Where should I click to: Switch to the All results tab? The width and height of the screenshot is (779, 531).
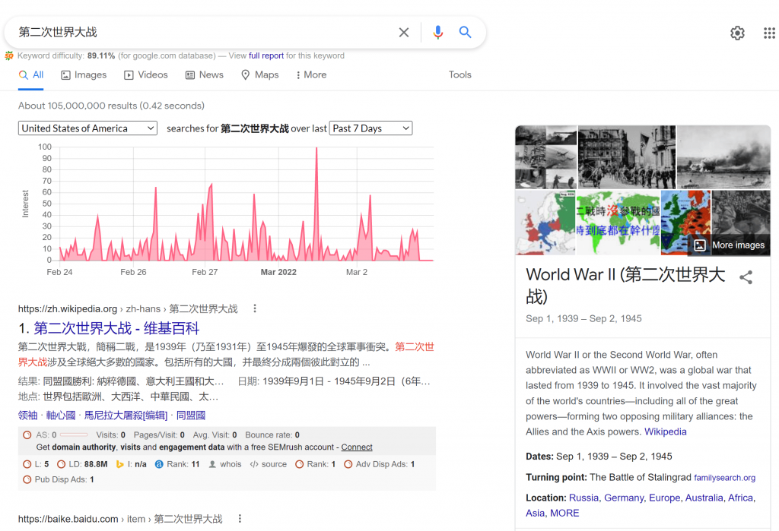(x=30, y=75)
